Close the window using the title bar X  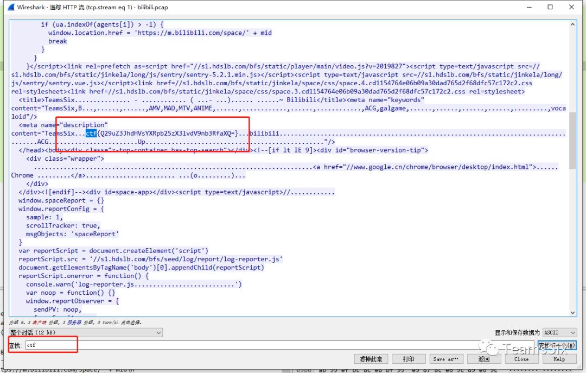pos(571,7)
